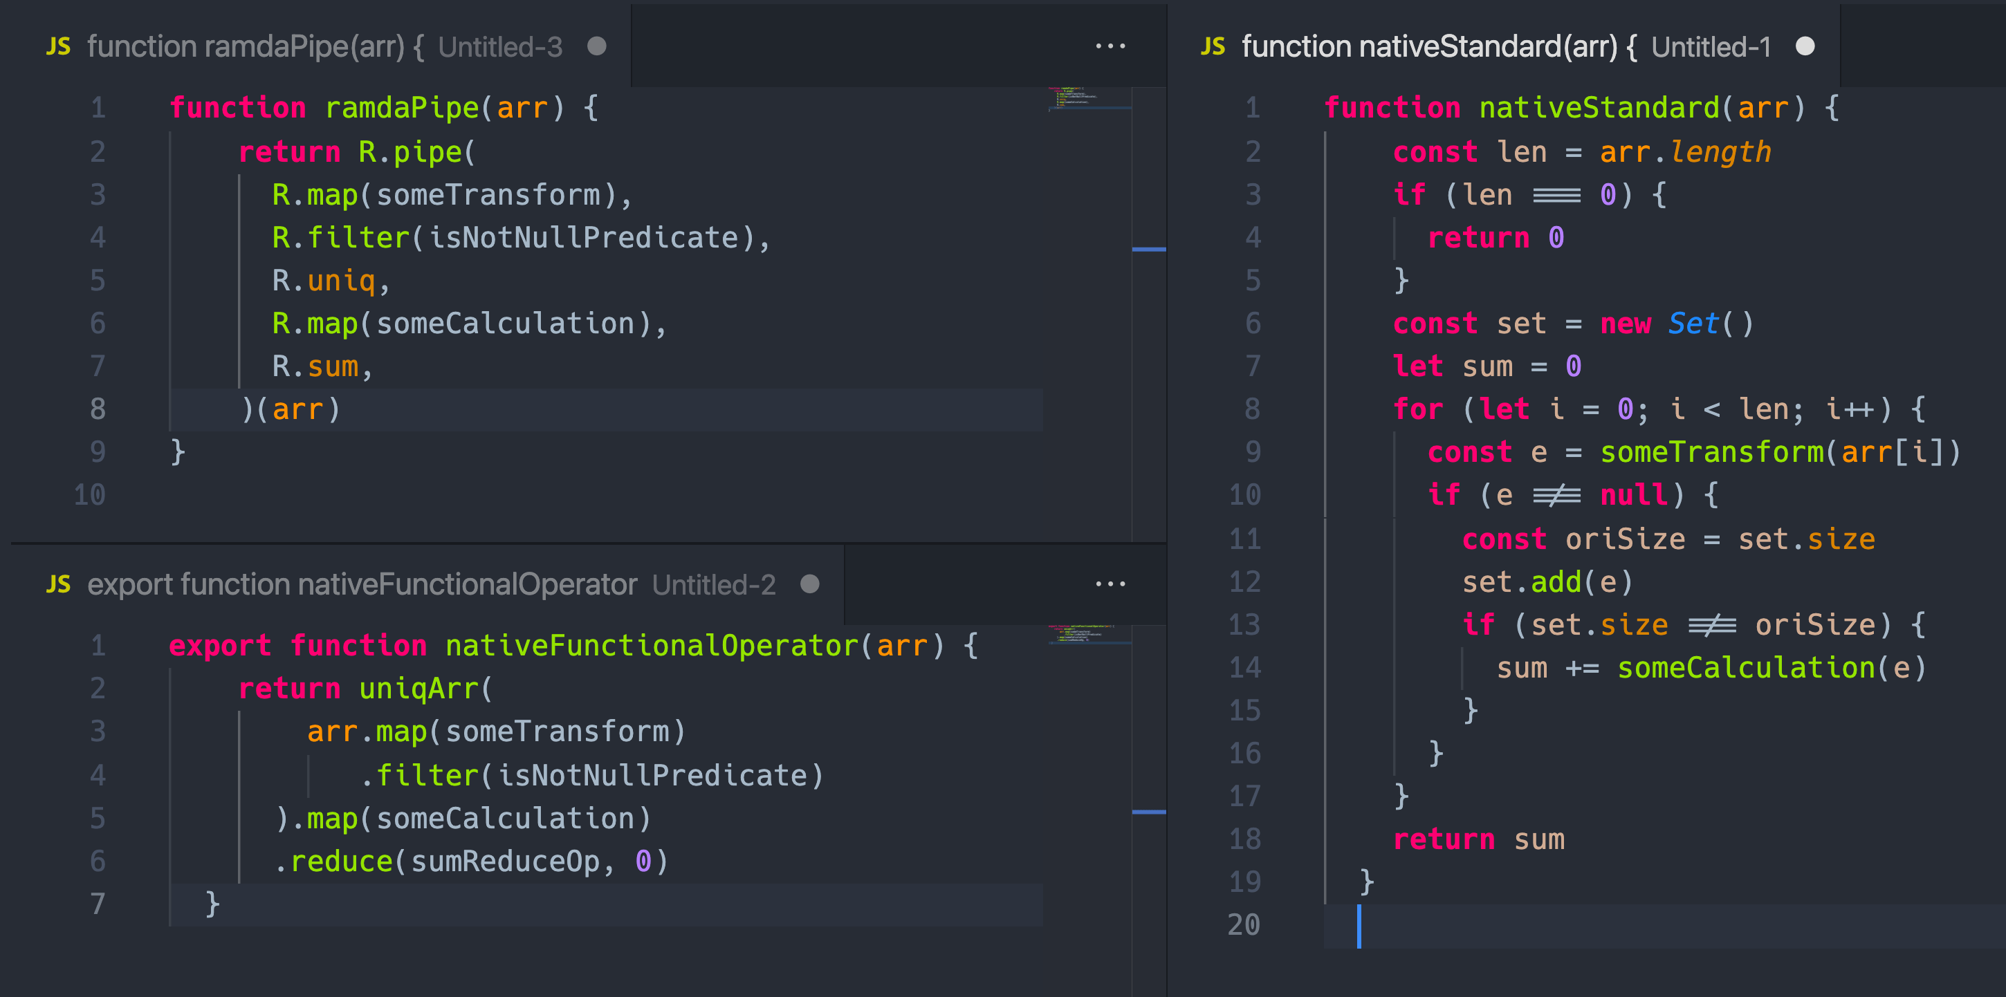
Task: Click the export function keyword on line 1
Action: 296,644
